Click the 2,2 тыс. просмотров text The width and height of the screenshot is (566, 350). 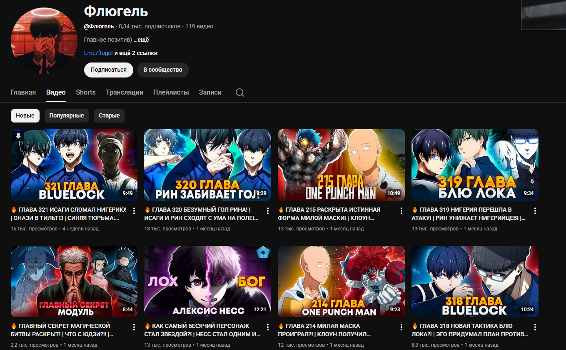tap(35, 345)
